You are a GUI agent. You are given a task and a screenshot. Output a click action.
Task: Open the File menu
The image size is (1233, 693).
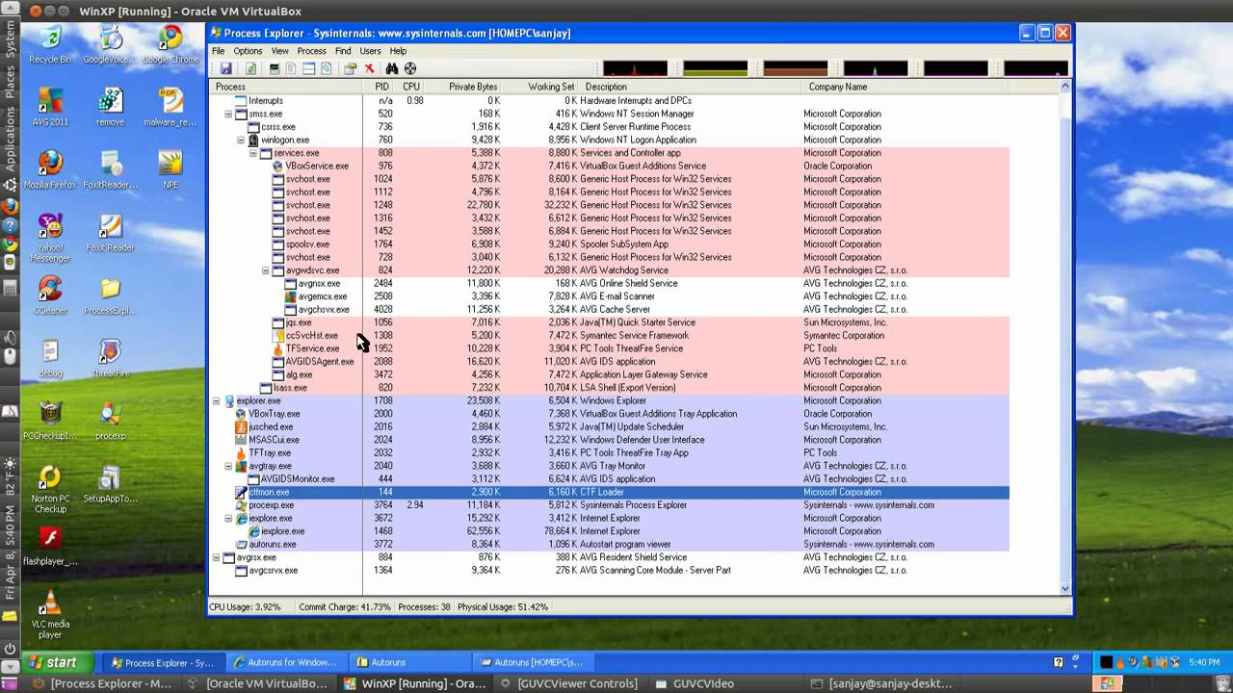[219, 51]
